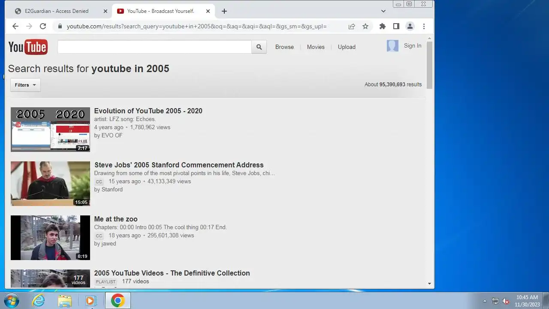This screenshot has height=309, width=549.
Task: Reload the page
Action: tap(43, 26)
